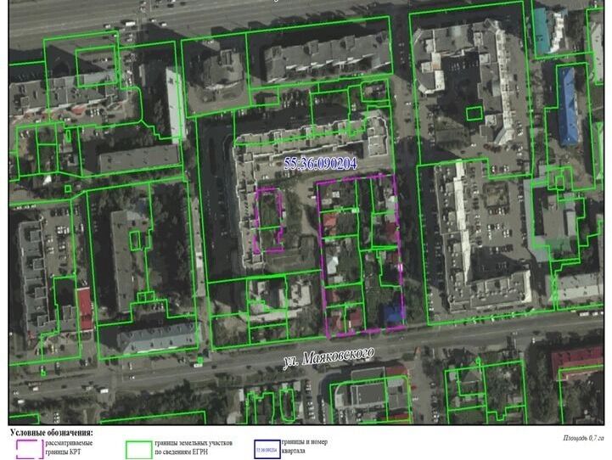Viewport: 612px width, 460px height.
Task: Click the 'границы и номер квартала' legend text
Action: [x=304, y=447]
